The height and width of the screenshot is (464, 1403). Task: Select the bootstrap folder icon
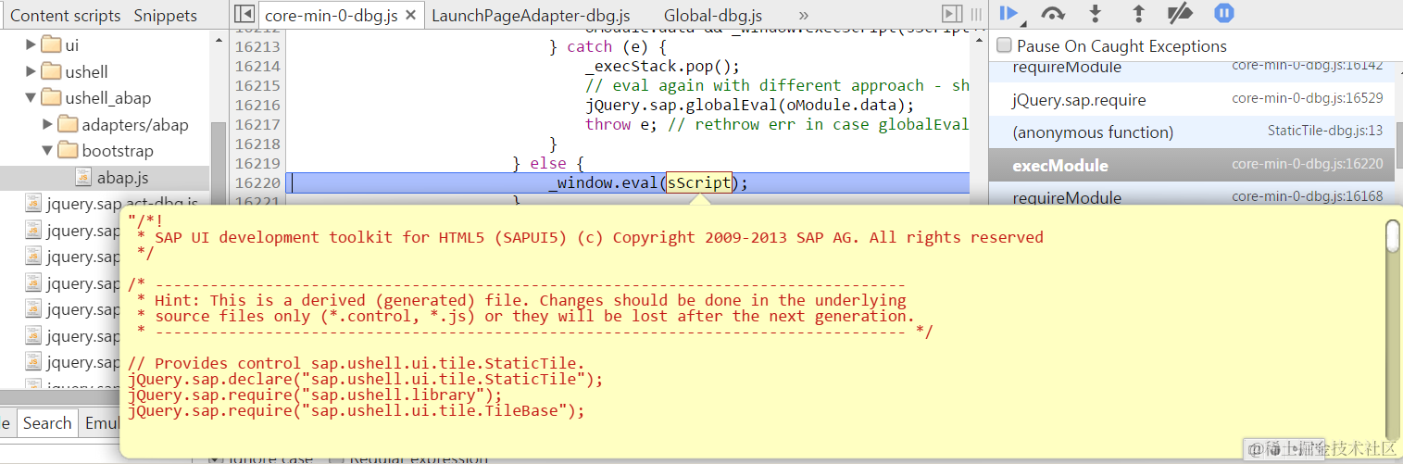68,150
